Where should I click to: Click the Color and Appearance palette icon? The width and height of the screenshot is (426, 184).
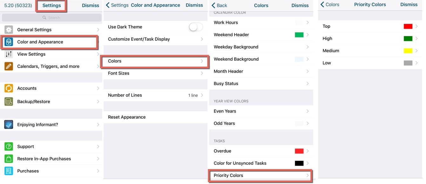pos(8,42)
